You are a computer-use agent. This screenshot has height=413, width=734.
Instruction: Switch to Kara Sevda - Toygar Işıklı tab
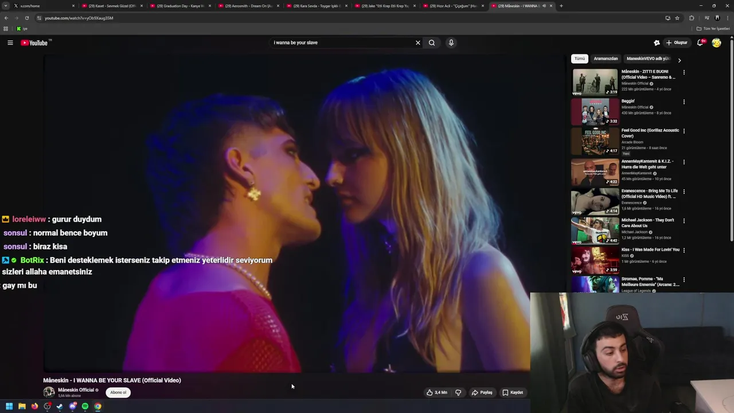click(x=317, y=6)
